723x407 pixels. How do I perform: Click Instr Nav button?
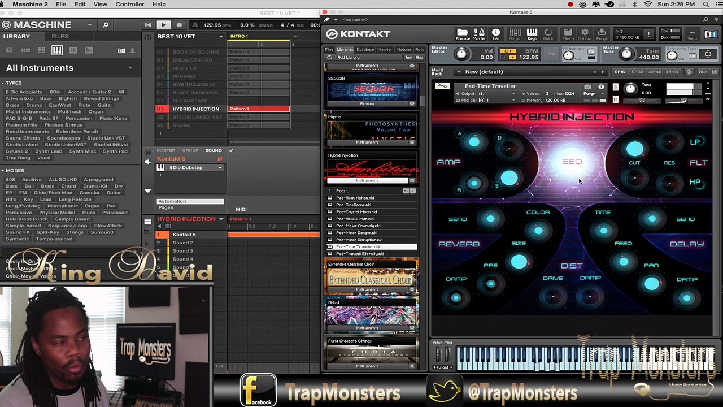tap(414, 57)
